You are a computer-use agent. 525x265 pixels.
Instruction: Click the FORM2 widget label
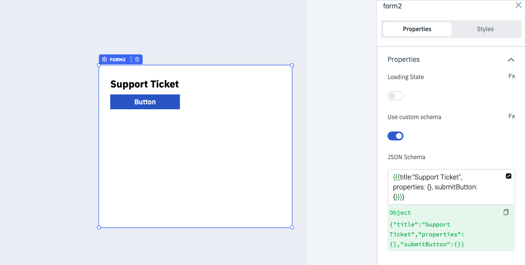point(118,60)
